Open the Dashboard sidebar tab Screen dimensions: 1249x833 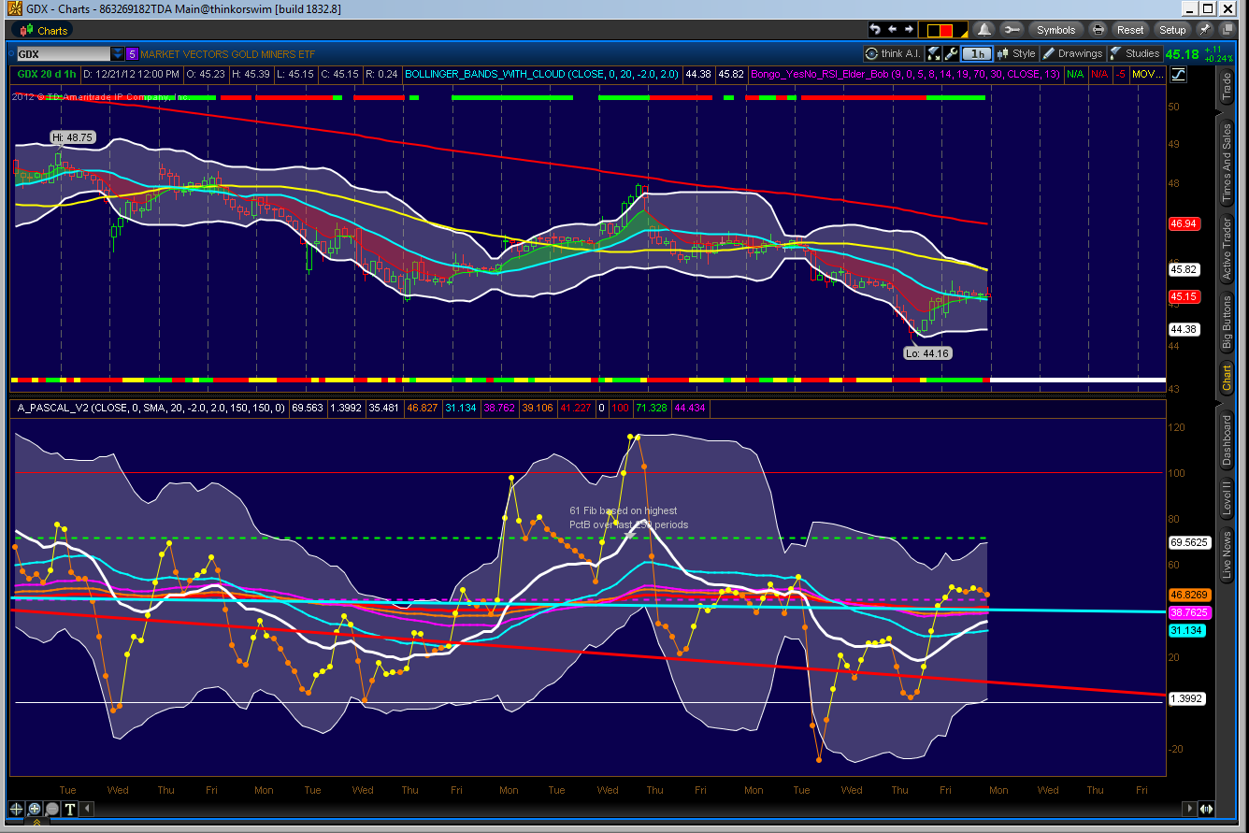[1227, 440]
